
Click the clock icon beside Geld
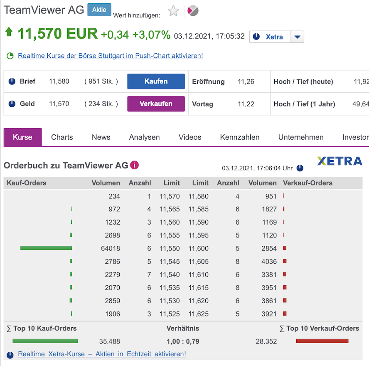point(12,104)
